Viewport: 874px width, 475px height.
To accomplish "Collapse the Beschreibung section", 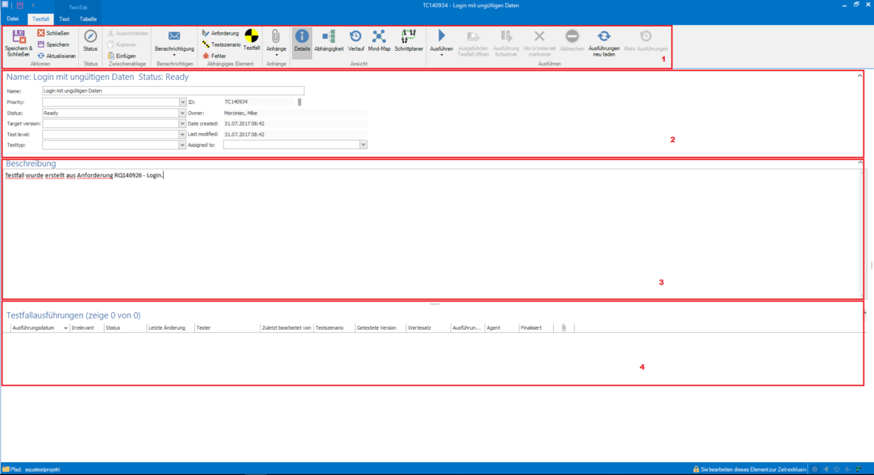I will (860, 163).
